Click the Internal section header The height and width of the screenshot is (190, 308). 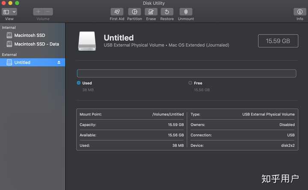(9, 27)
